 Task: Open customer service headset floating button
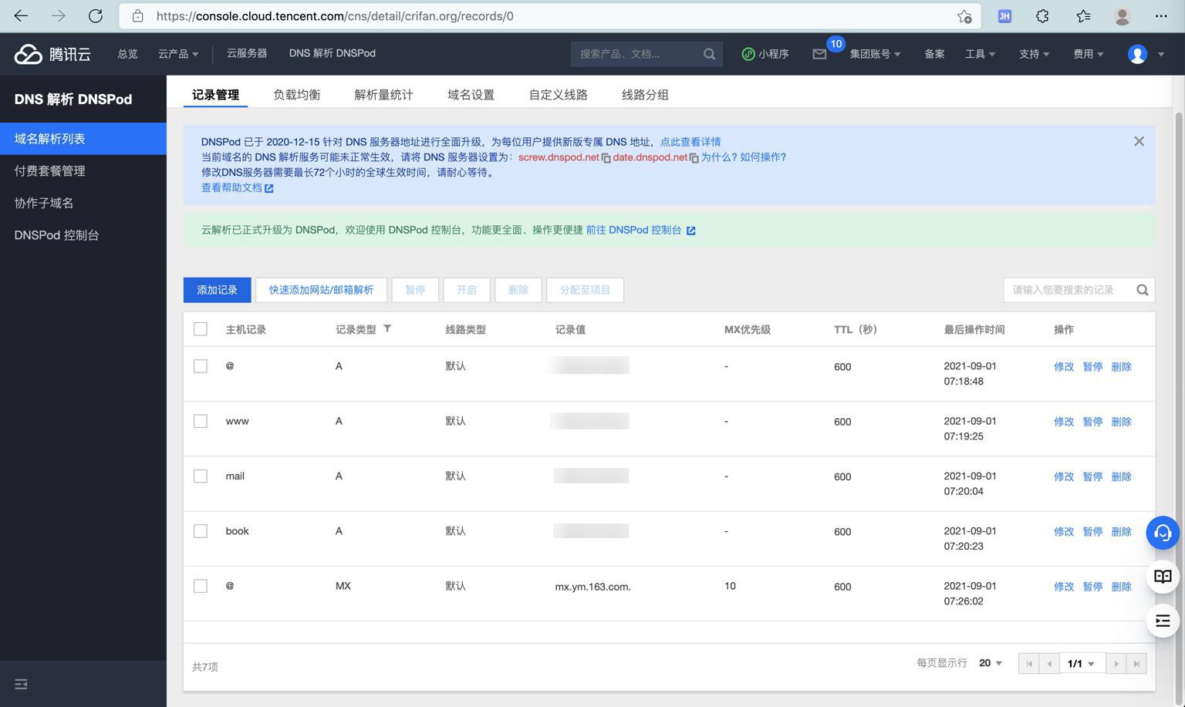click(x=1163, y=533)
